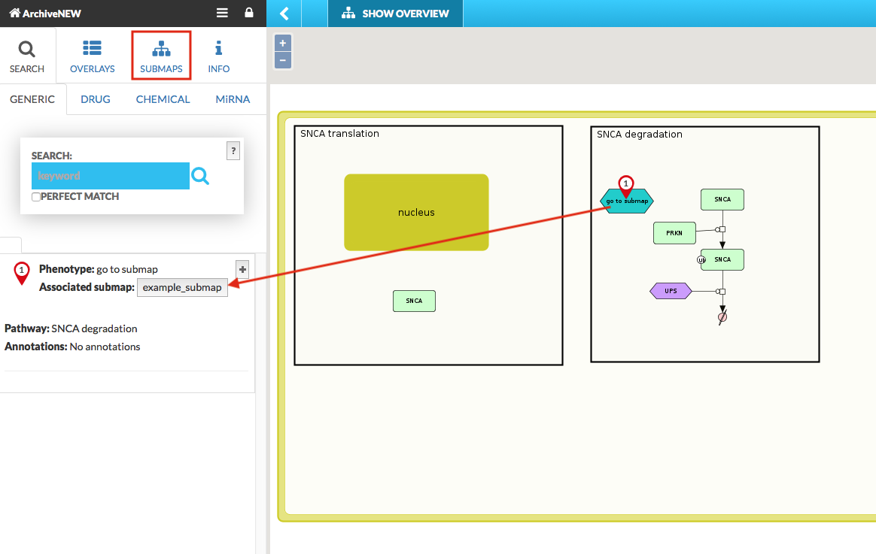Viewport: 876px width, 554px height.
Task: Click the magnifying glass search icon
Action: click(x=200, y=176)
